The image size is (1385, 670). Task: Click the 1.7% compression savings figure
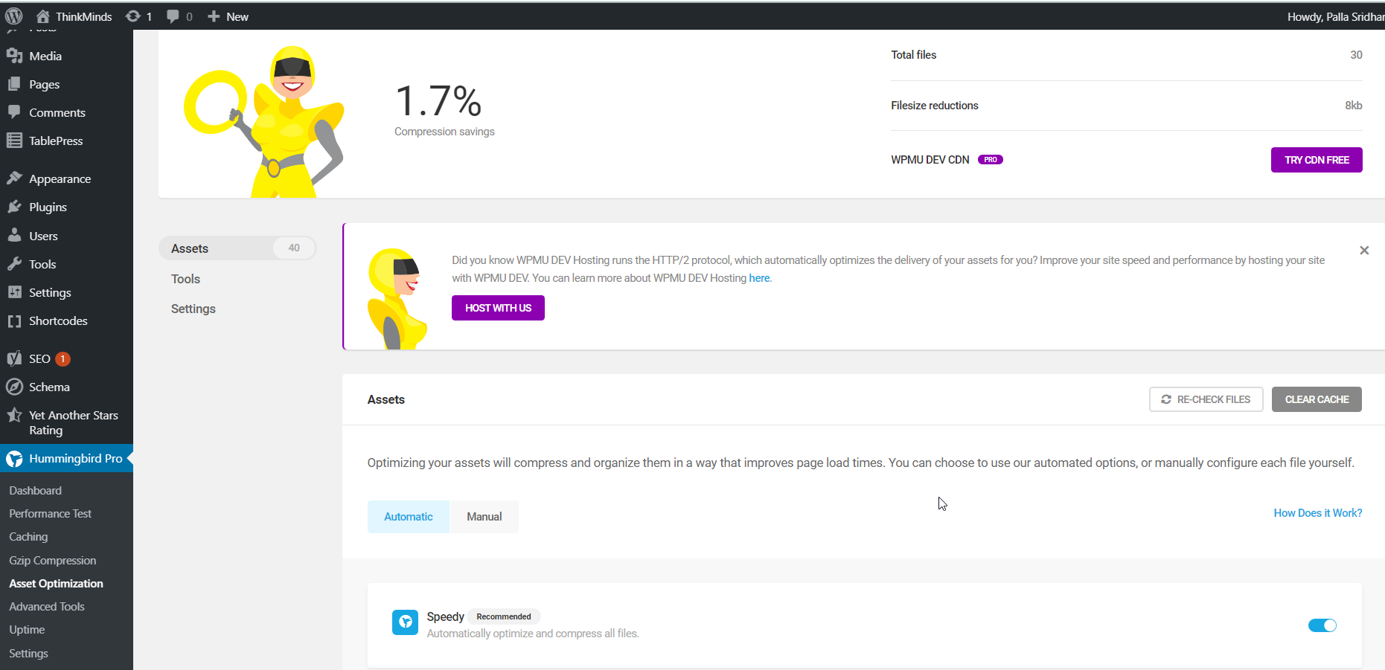tap(438, 101)
